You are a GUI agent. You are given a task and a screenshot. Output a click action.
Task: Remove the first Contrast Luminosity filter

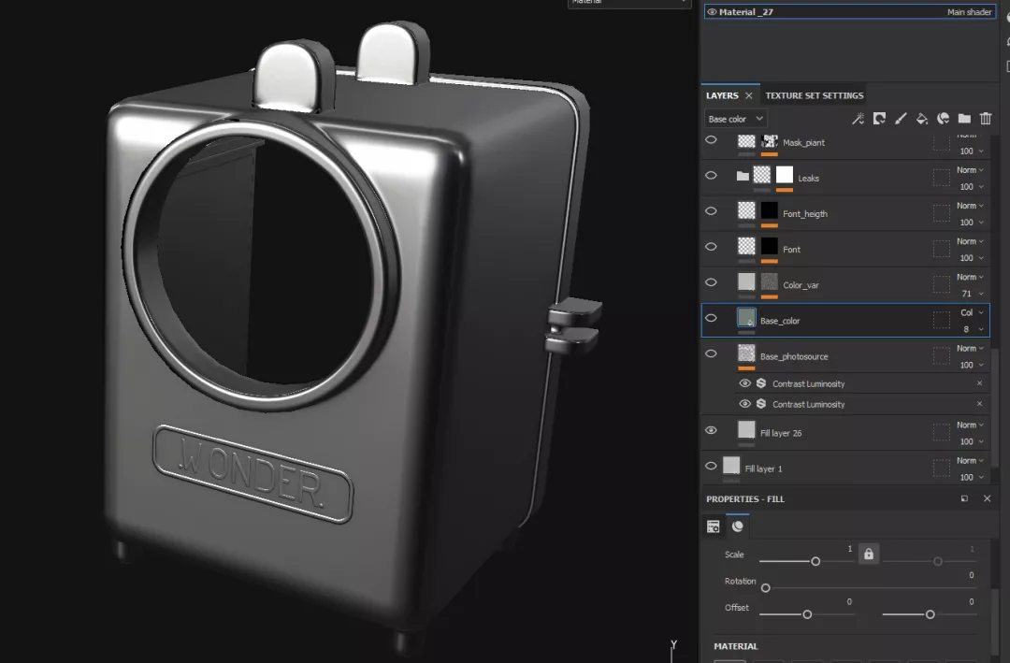(980, 383)
